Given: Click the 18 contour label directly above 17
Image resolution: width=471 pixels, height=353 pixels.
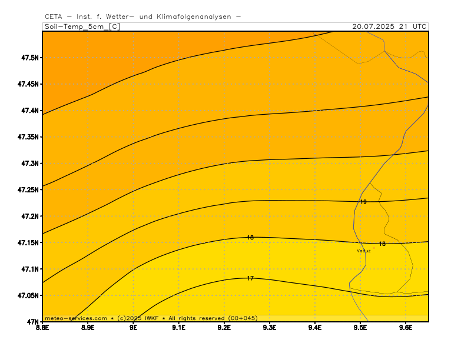Looking at the screenshot, I should pyautogui.click(x=250, y=238).
